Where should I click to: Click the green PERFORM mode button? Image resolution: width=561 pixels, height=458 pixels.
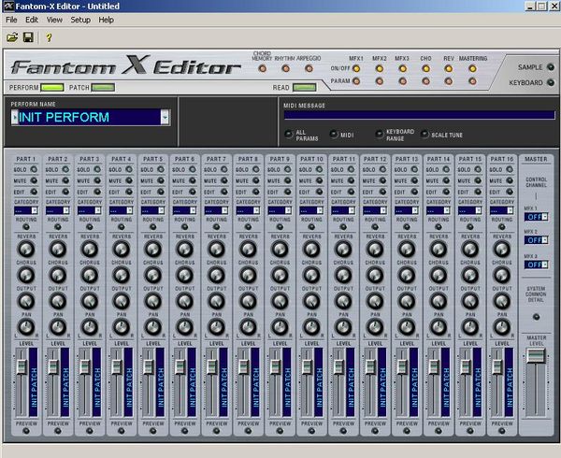click(x=52, y=88)
